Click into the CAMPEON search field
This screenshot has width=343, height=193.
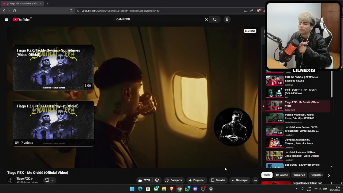159,19
